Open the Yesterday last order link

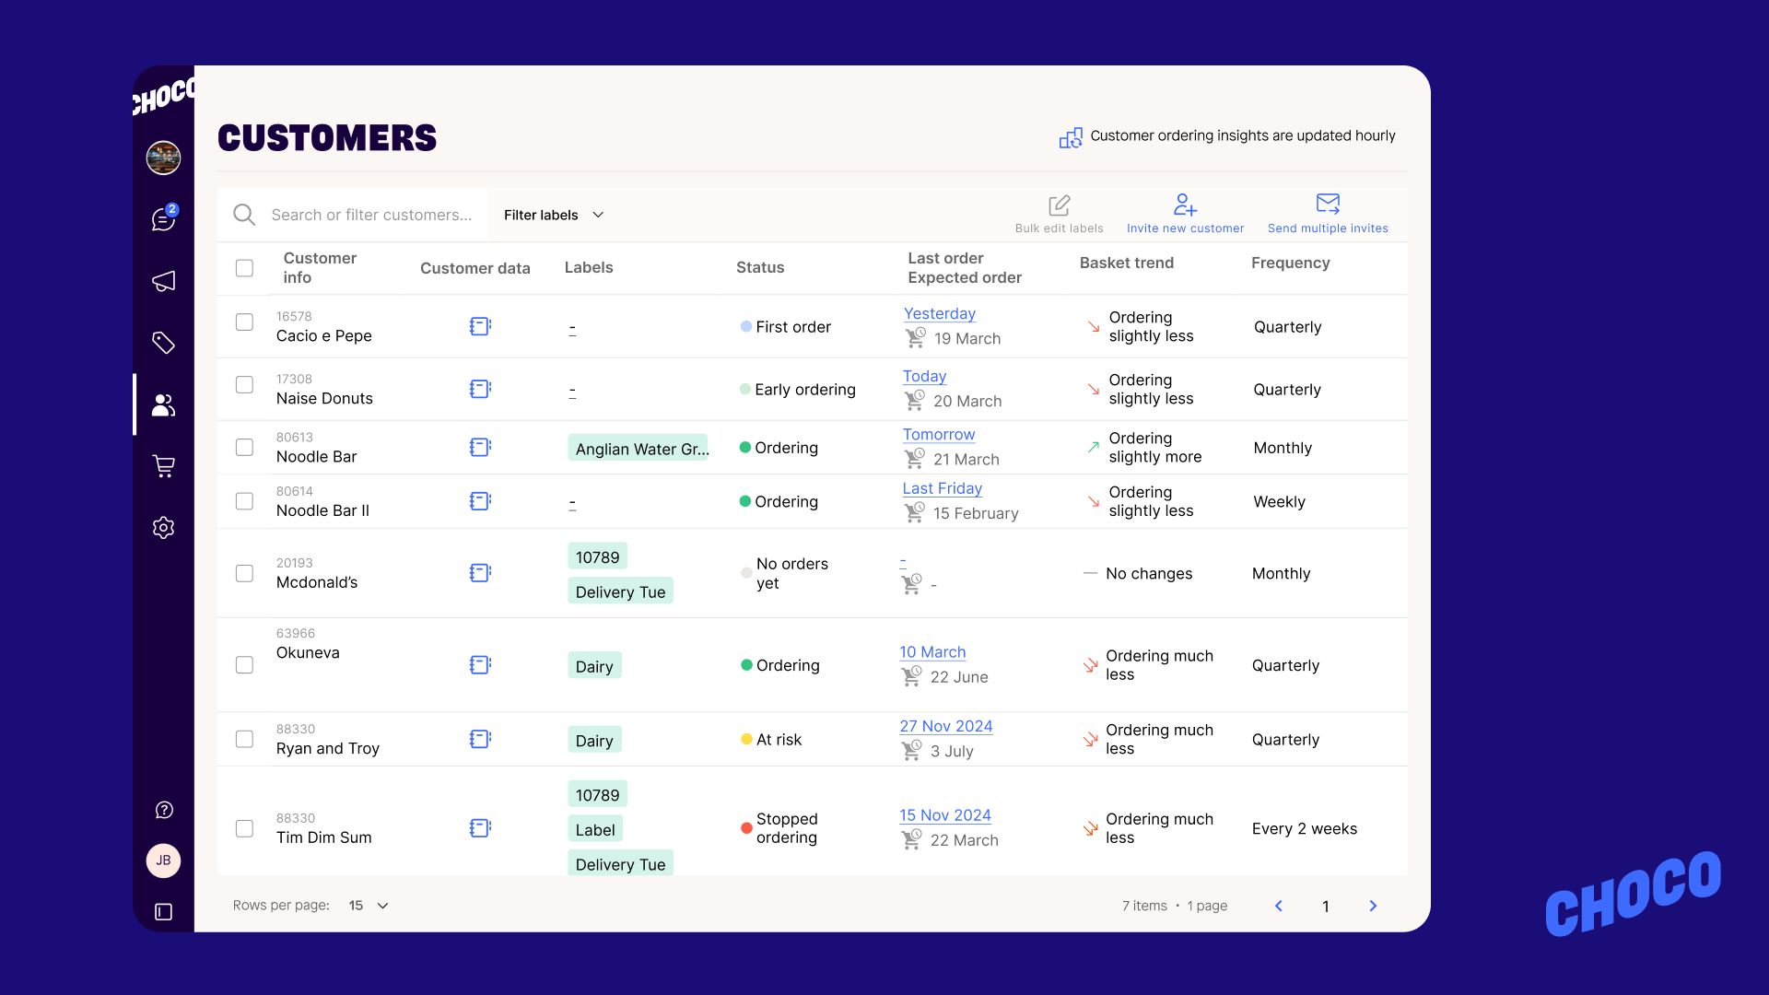939,314
